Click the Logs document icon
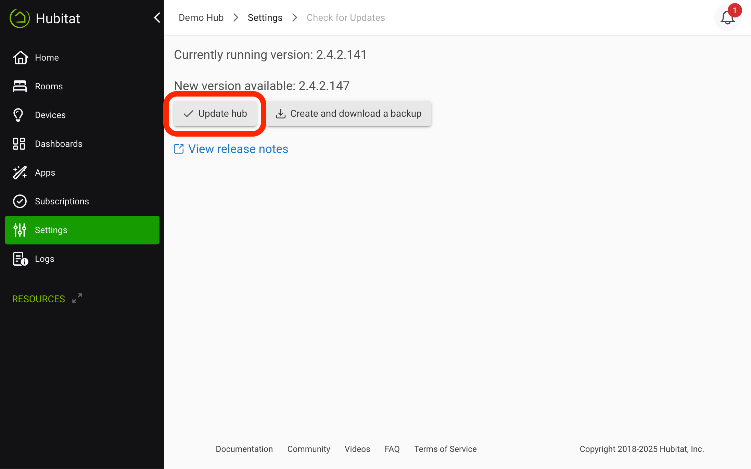This screenshot has width=751, height=469. click(x=20, y=259)
